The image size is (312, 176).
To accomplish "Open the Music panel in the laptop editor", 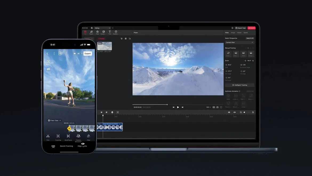I will pos(91,33).
